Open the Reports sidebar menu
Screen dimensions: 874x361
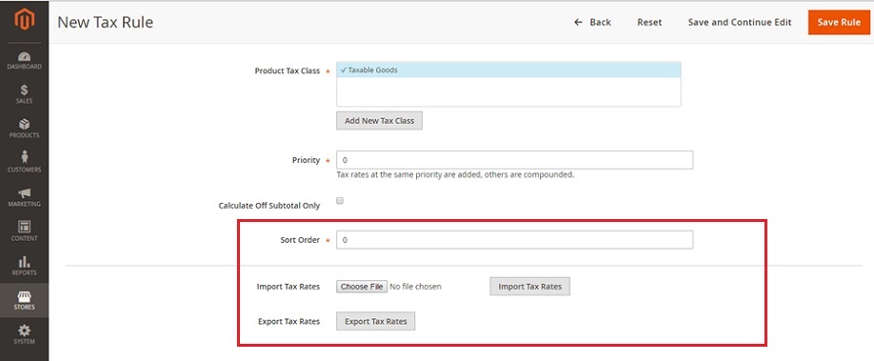(24, 266)
